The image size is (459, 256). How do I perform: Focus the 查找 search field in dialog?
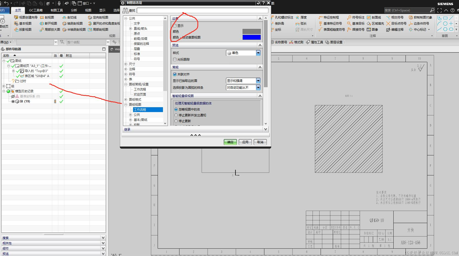pos(203,10)
